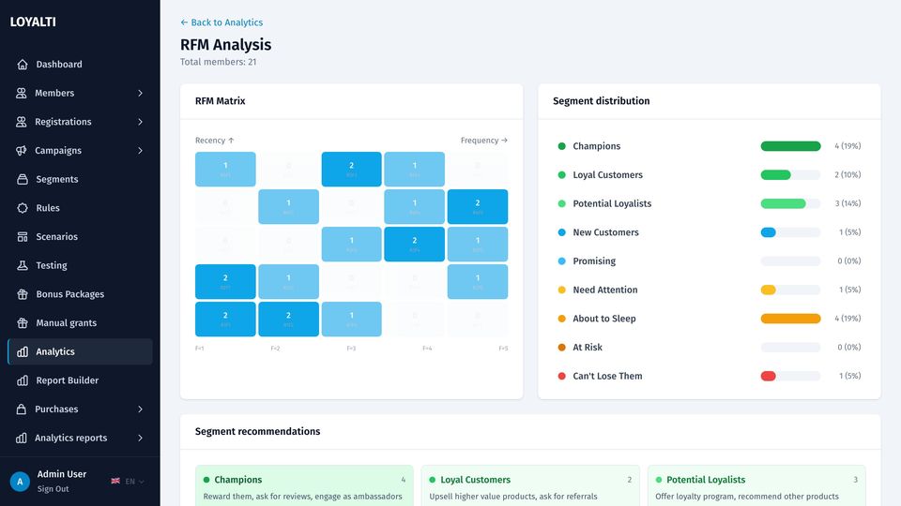This screenshot has width=901, height=506.
Task: Click the Need Attention segment label
Action: coord(605,290)
